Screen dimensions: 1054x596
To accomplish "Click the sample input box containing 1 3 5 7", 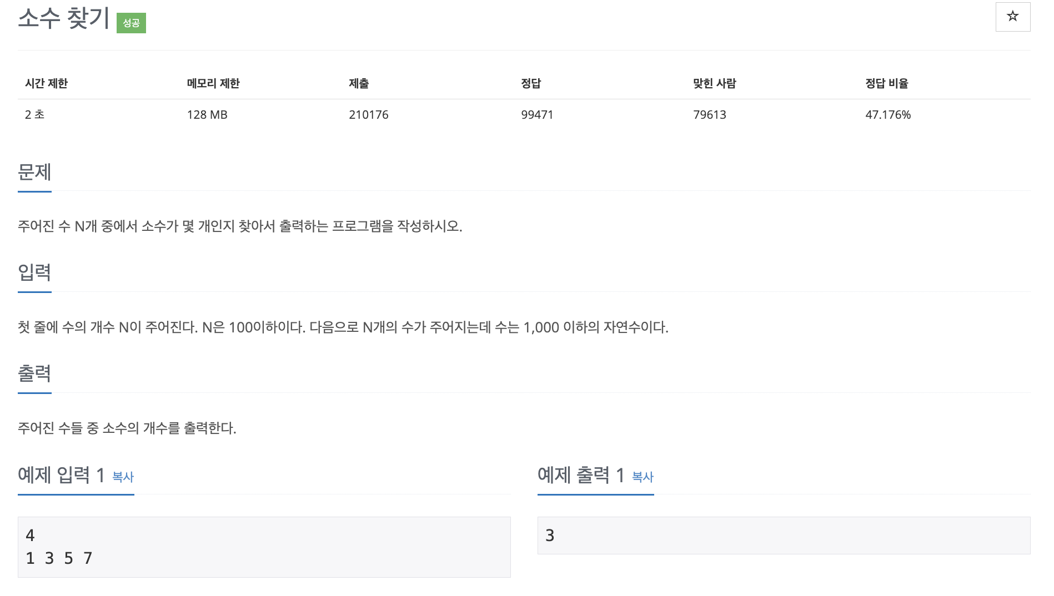I will [x=264, y=547].
